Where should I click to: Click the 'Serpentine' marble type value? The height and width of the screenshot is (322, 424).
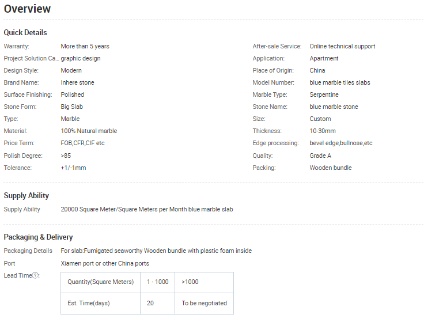324,94
